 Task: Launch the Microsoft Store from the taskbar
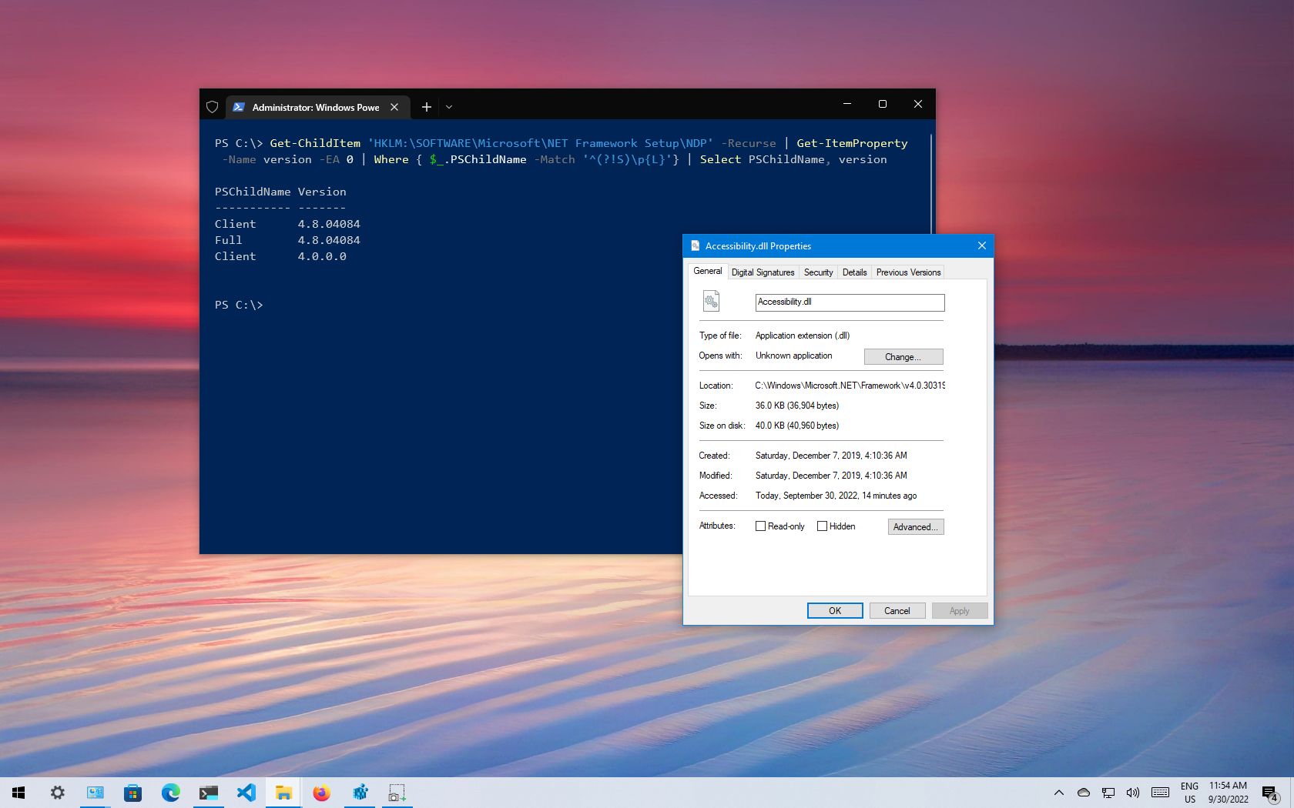(x=132, y=792)
